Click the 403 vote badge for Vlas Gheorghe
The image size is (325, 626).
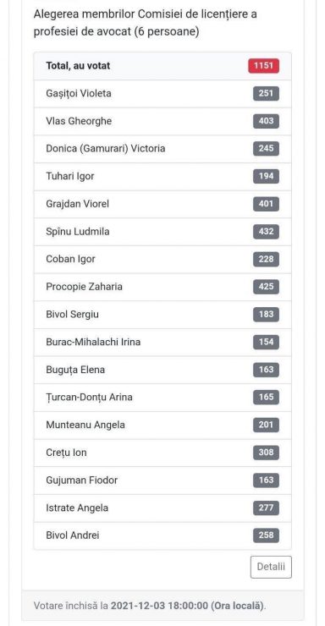click(266, 121)
